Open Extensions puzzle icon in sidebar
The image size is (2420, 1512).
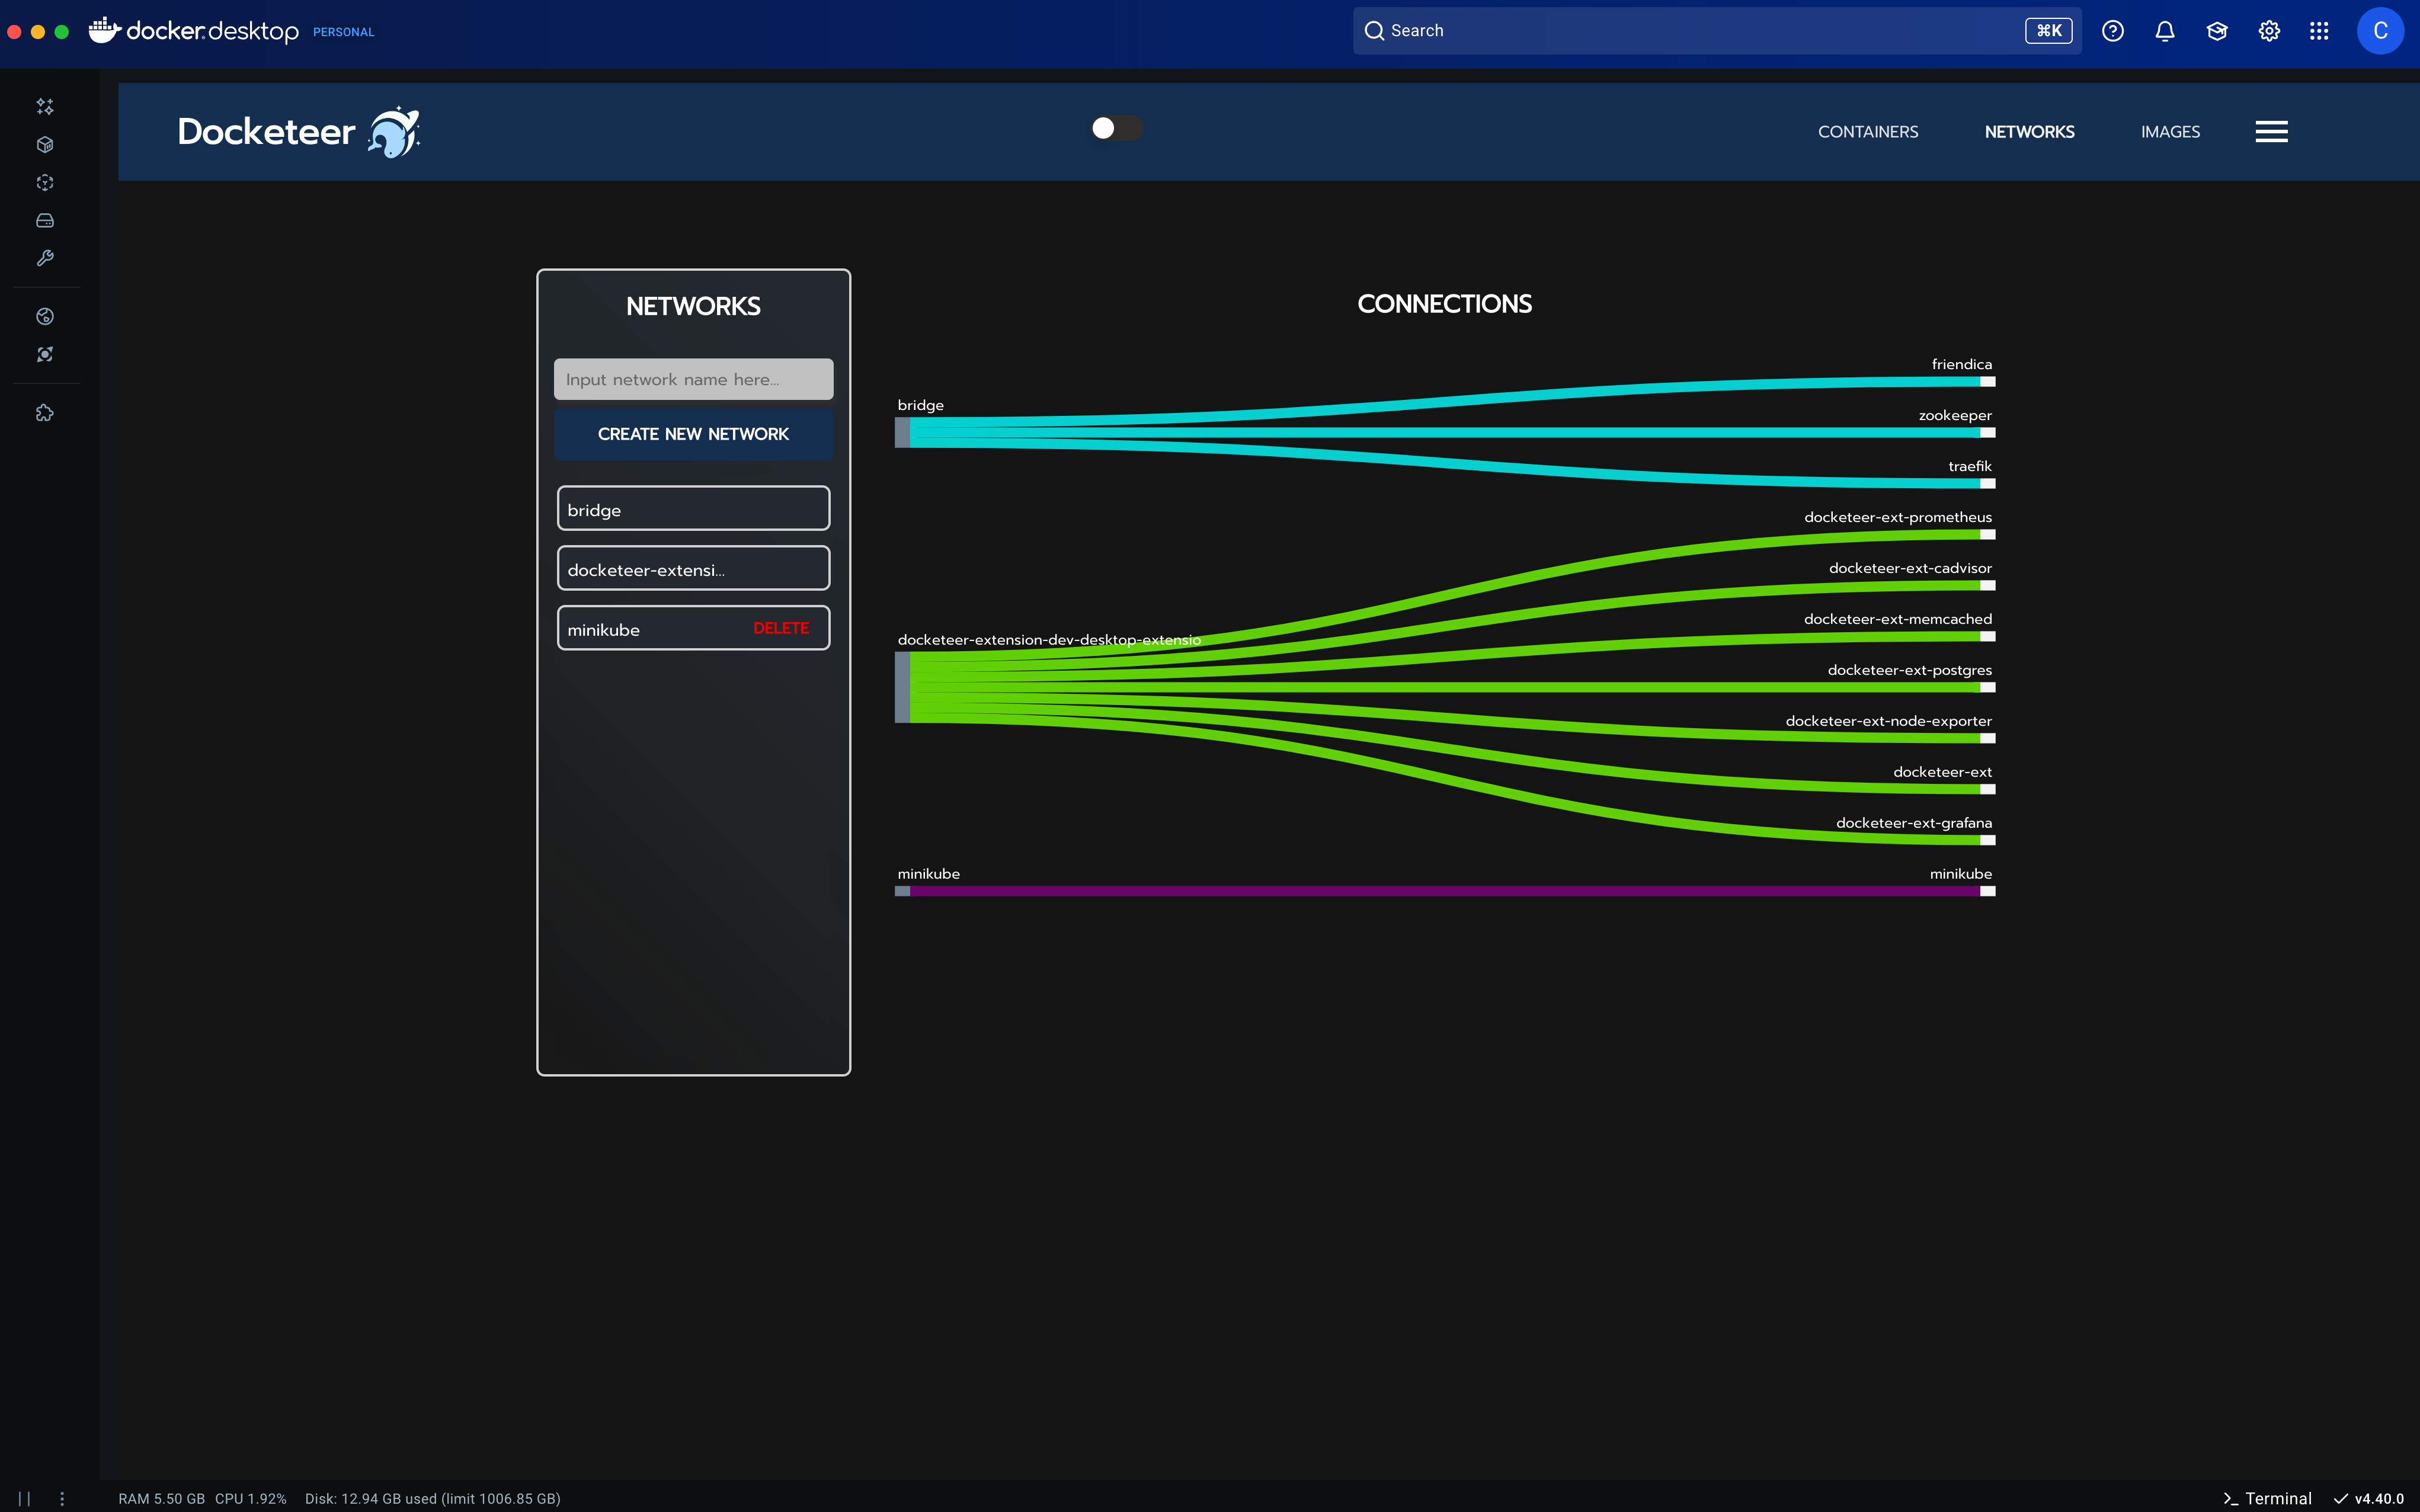pos(45,413)
